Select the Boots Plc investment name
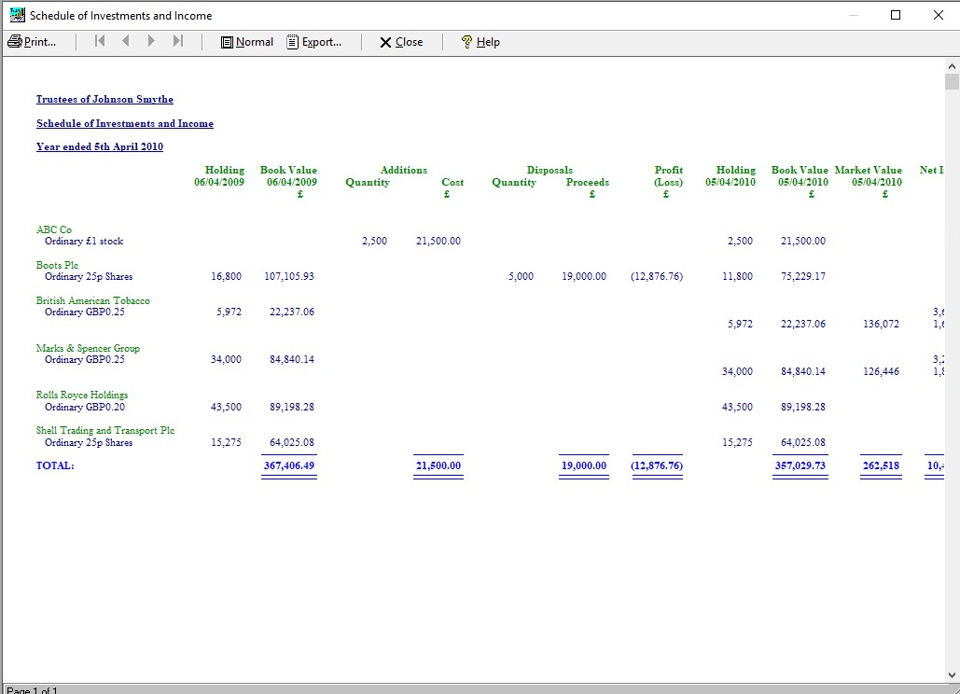The height and width of the screenshot is (694, 960). coord(57,265)
